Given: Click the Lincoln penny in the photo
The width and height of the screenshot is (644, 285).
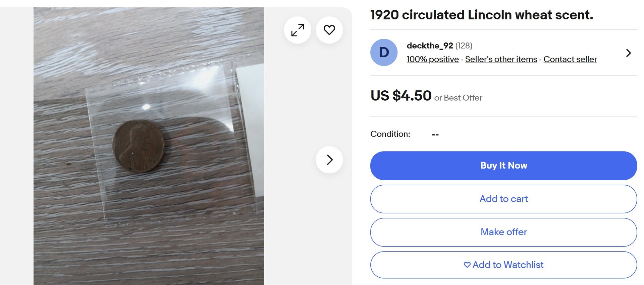Looking at the screenshot, I should (x=138, y=146).
